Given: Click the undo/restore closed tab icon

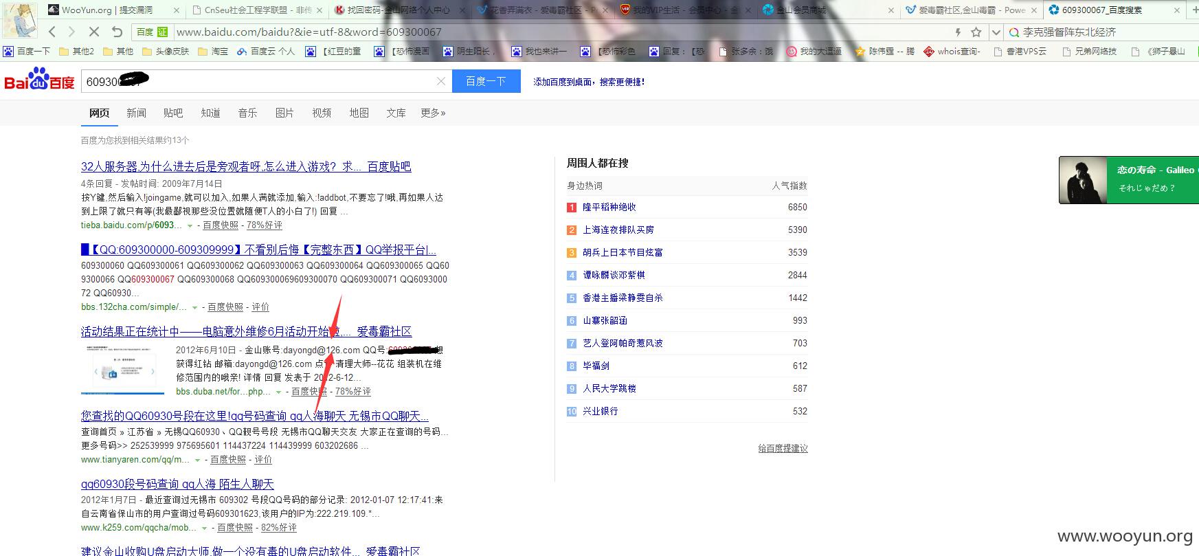Looking at the screenshot, I should pos(117,32).
